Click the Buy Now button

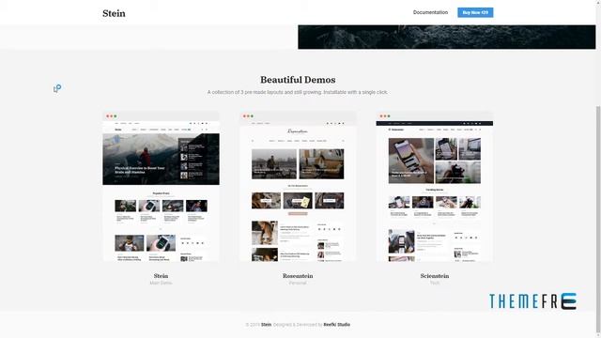(475, 12)
